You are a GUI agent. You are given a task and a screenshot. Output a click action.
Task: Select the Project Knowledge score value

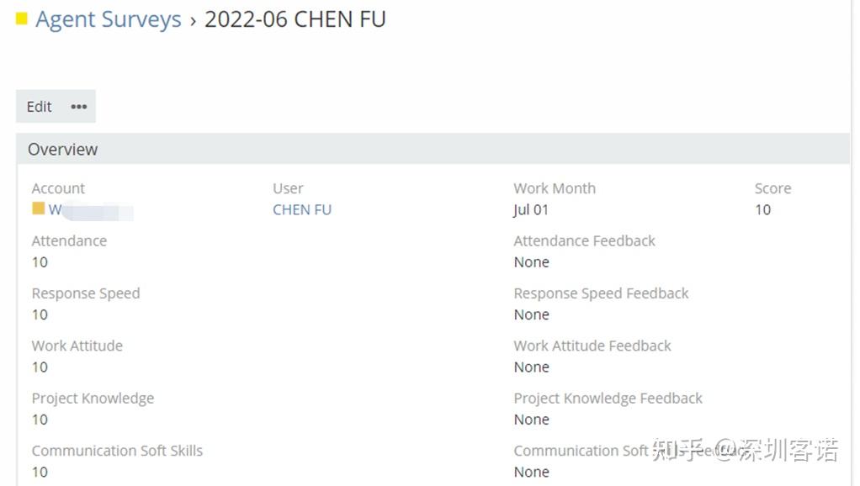click(x=40, y=420)
